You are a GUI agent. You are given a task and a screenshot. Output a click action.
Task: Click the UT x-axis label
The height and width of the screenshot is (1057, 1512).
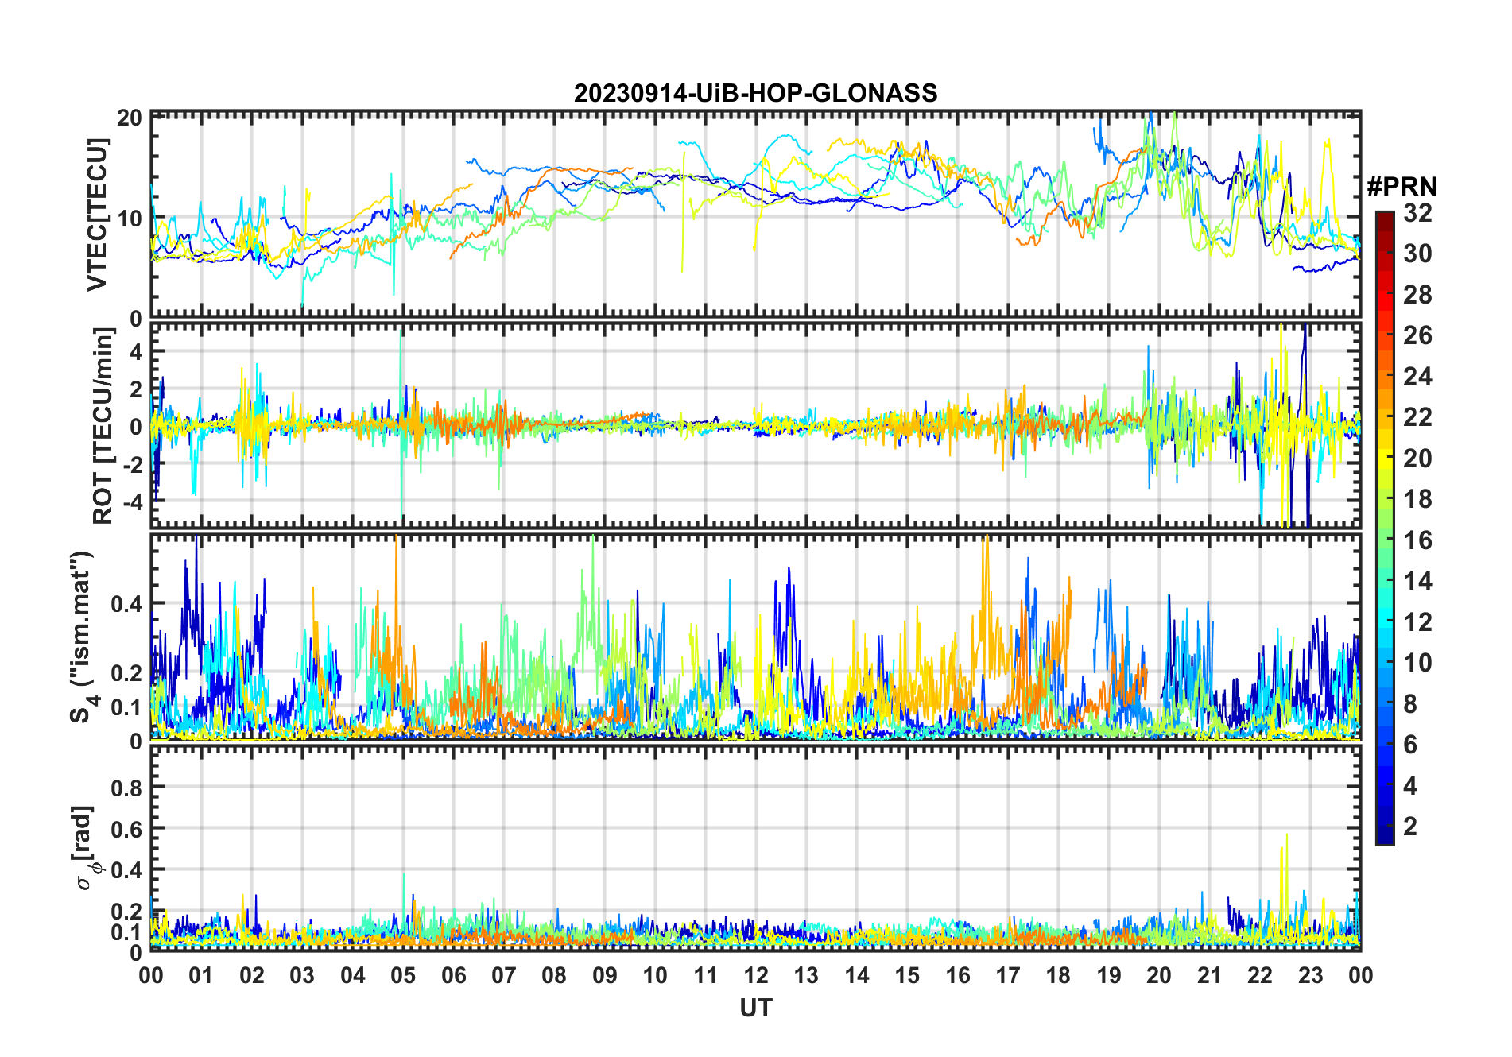(x=756, y=1008)
